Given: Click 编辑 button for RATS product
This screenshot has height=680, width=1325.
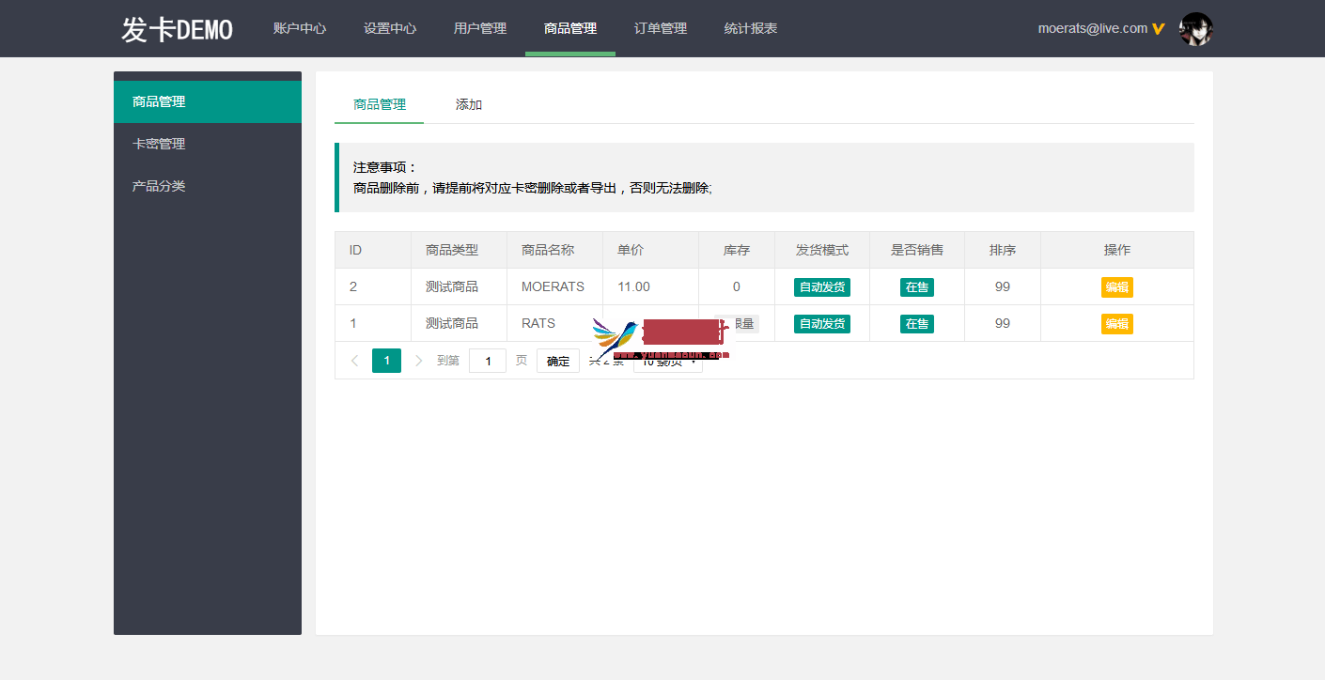Looking at the screenshot, I should (x=1116, y=324).
